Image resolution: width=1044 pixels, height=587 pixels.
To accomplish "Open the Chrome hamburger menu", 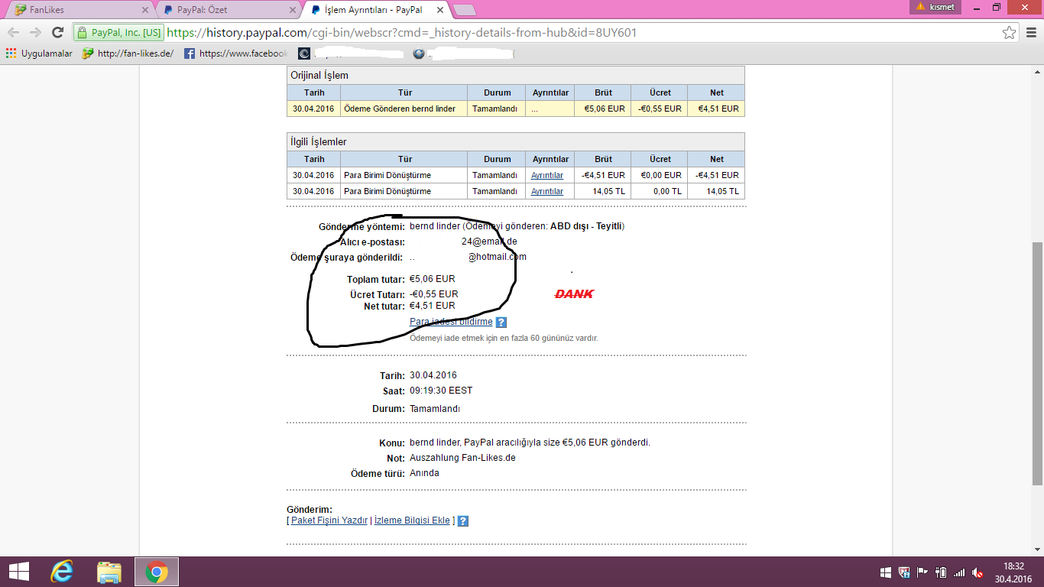I will pos(1031,33).
